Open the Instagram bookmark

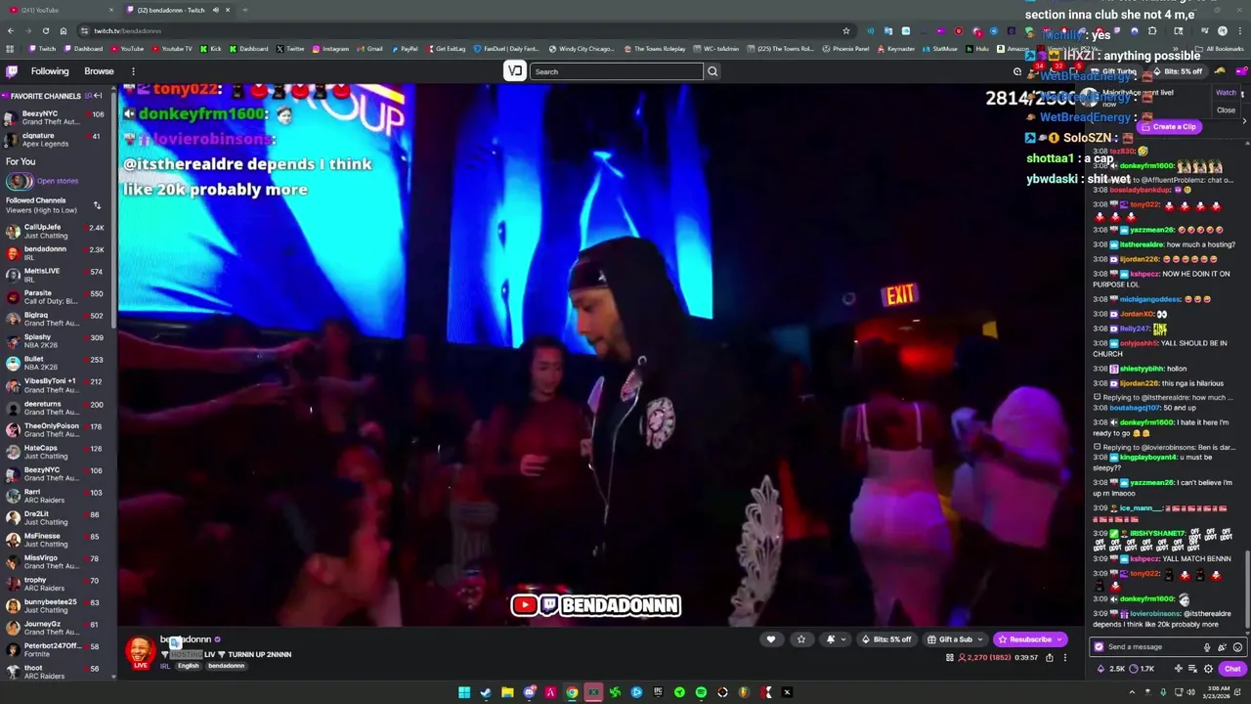(331, 49)
